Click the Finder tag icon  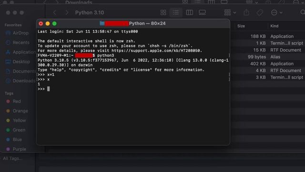[x=260, y=13]
